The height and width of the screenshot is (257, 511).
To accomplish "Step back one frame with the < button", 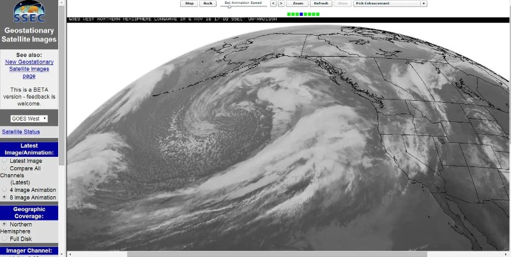I will point(273,3).
